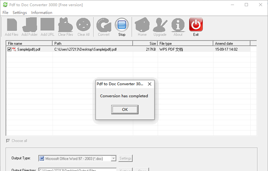This screenshot has height=171, width=268.
Task: Open the File menu
Action: coord(5,13)
